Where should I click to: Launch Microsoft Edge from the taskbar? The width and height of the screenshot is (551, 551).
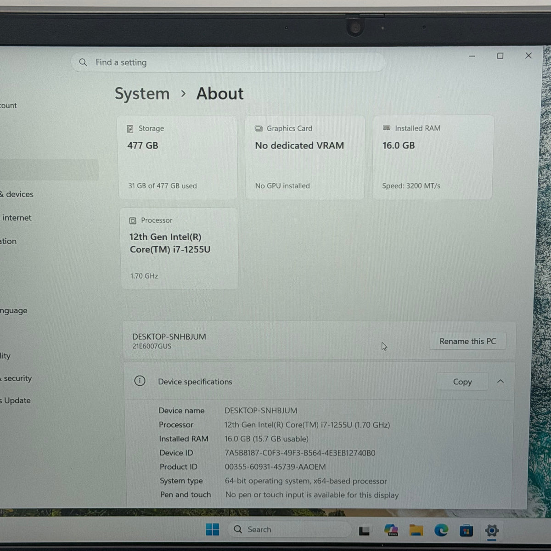coord(441,530)
